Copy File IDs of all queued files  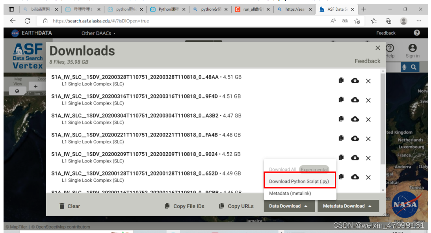[184, 206]
